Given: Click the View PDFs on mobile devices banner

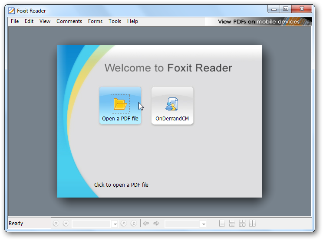Looking at the screenshot, I should coord(258,22).
